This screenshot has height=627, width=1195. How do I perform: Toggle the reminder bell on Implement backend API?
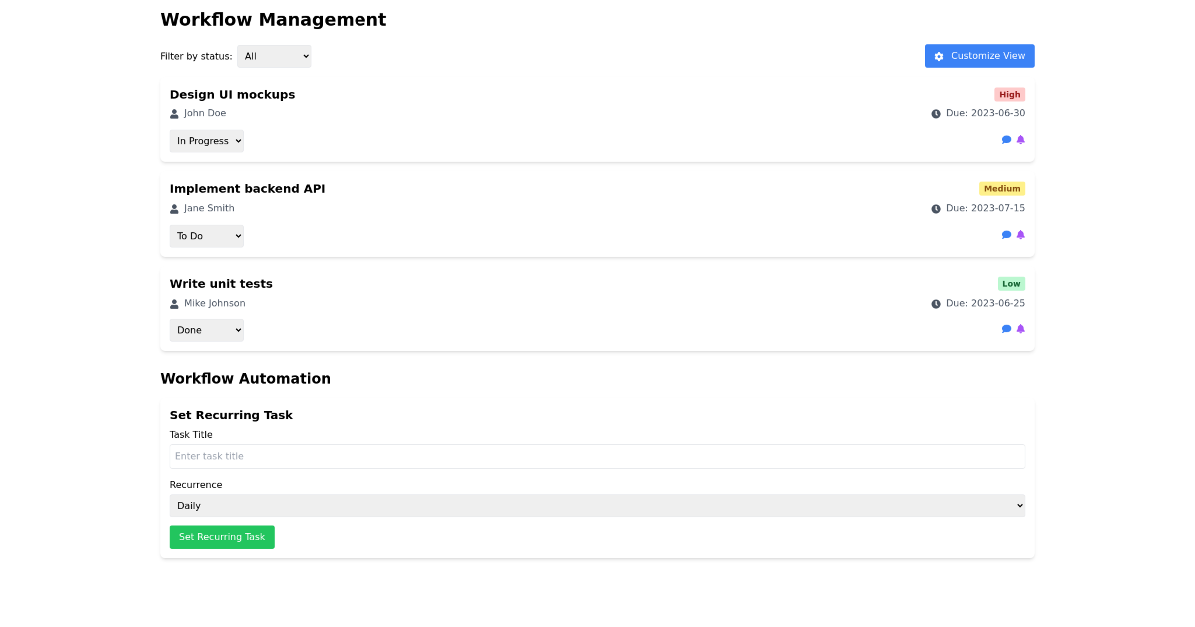pos(1019,234)
